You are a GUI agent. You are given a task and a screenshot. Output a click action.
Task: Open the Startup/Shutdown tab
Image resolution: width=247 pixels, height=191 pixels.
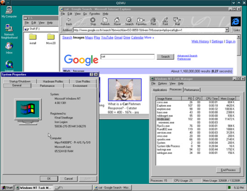pyautogui.click(x=20, y=82)
